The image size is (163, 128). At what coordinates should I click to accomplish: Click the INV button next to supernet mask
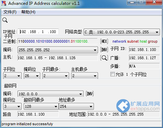[x=90, y=94]
